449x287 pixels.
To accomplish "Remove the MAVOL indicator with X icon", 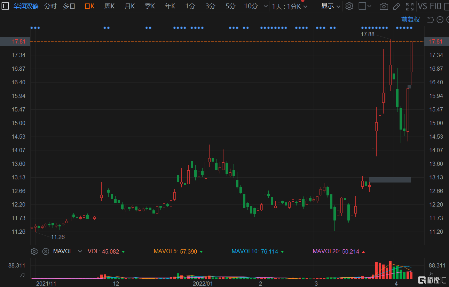I will coord(46,251).
